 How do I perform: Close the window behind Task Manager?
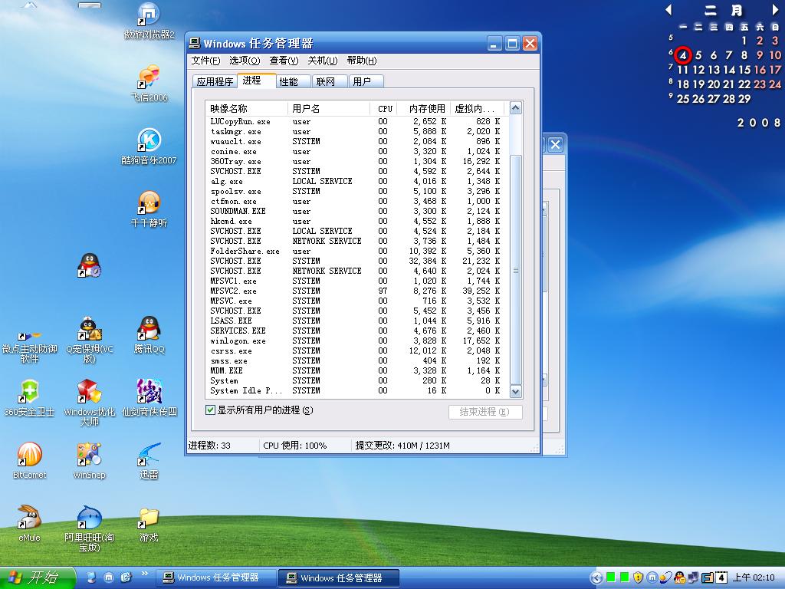(x=555, y=145)
